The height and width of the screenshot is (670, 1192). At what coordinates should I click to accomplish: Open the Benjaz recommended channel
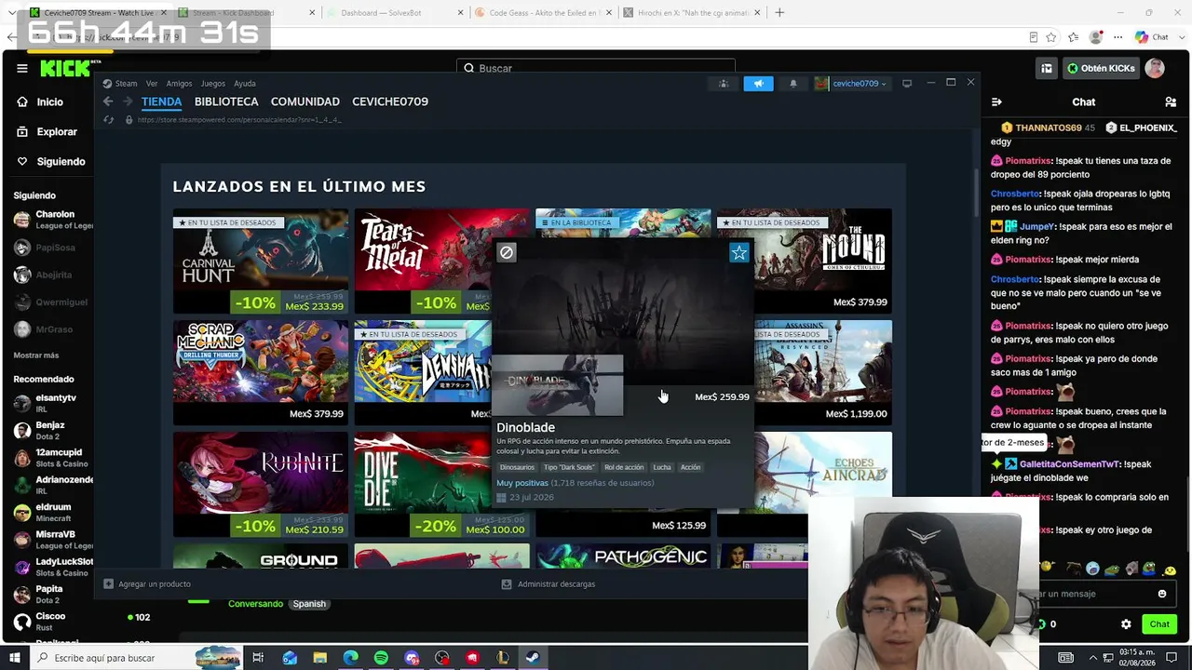(53, 430)
